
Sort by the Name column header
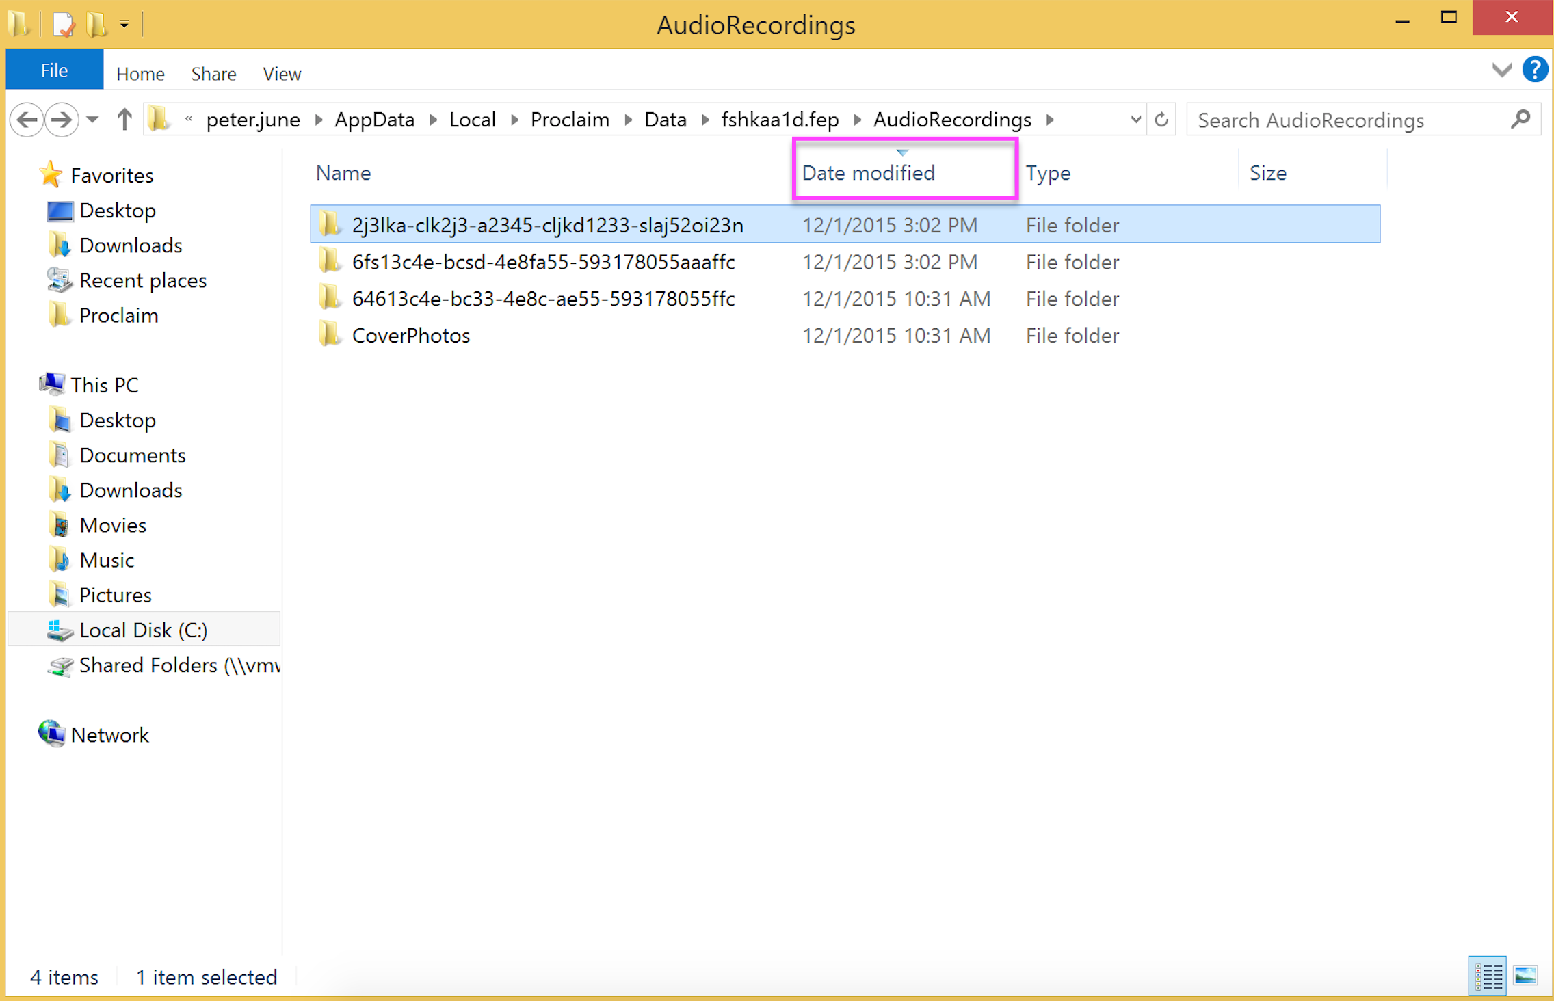[343, 173]
